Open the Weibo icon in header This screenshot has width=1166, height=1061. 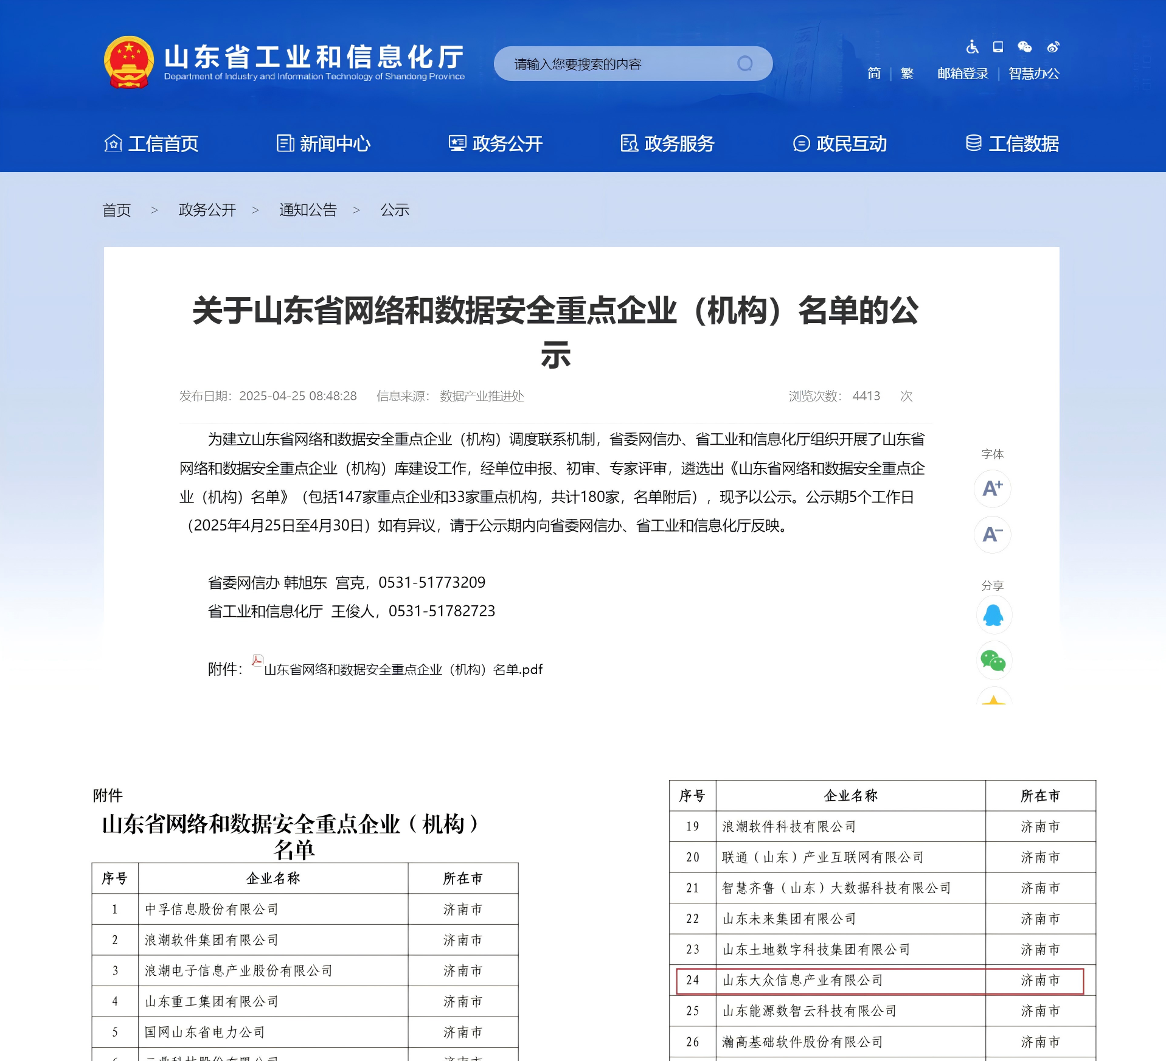click(1053, 47)
